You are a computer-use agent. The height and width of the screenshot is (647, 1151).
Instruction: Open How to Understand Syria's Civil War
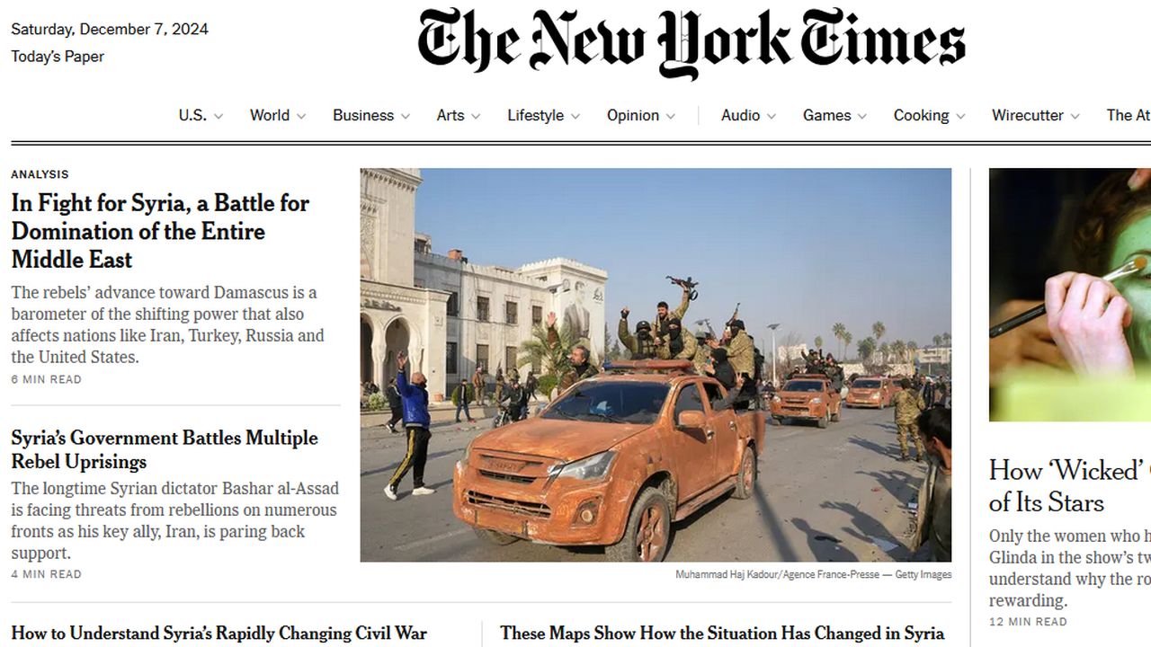point(219,634)
